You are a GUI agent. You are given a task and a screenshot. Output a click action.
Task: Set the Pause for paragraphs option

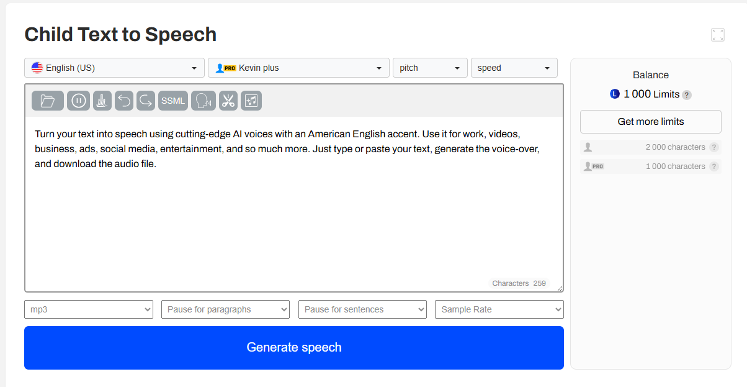[225, 309]
